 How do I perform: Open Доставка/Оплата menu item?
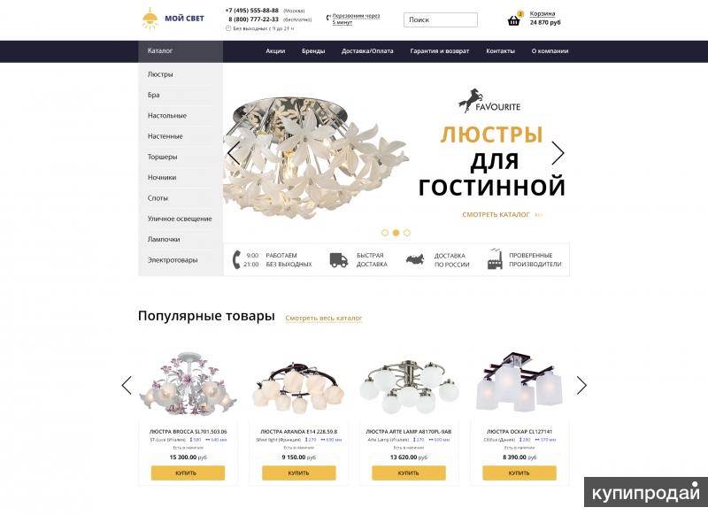(x=367, y=51)
